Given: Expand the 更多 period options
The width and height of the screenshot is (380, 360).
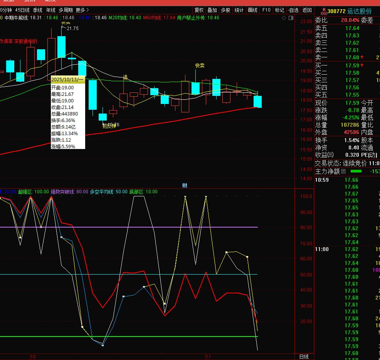Looking at the screenshot, I should pos(82,10).
